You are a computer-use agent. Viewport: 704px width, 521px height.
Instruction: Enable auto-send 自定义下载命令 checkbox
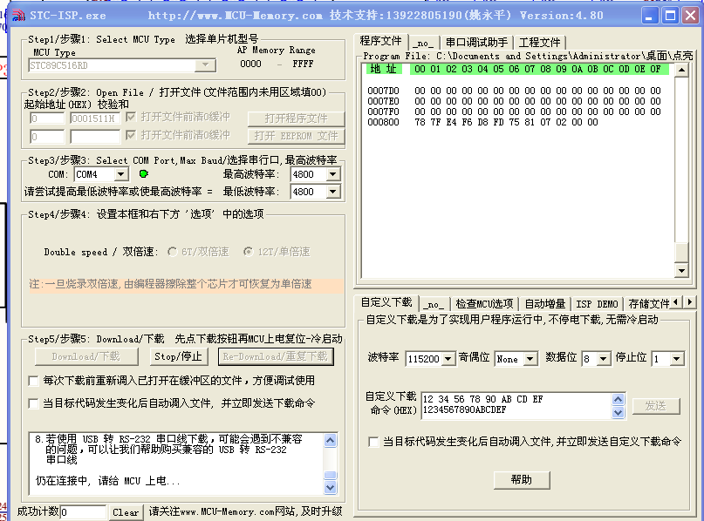(x=373, y=442)
